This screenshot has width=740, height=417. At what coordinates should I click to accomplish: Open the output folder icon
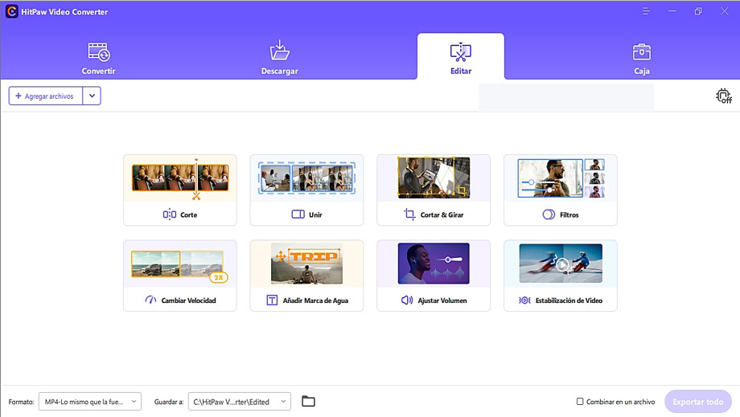click(308, 402)
